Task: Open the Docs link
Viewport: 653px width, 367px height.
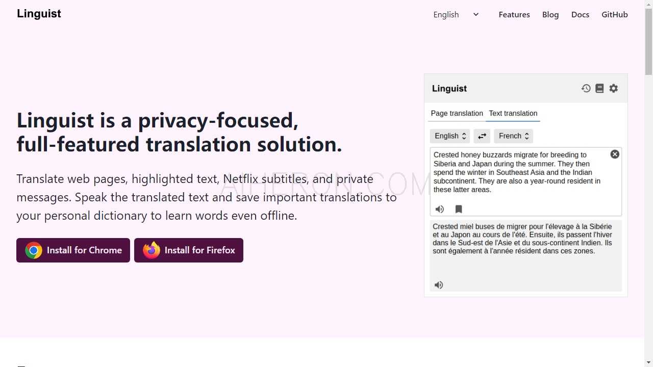Action: pos(580,15)
